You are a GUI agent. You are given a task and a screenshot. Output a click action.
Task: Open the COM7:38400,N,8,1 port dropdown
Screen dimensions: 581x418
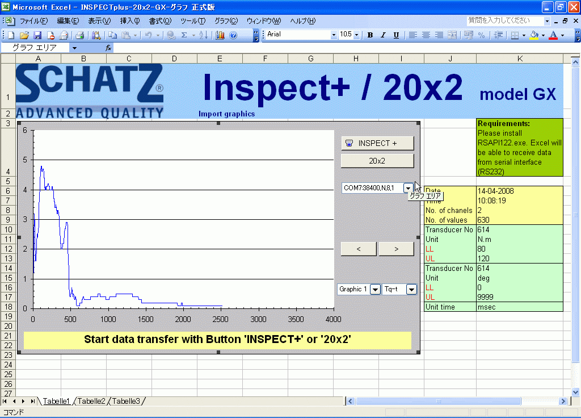(x=408, y=188)
